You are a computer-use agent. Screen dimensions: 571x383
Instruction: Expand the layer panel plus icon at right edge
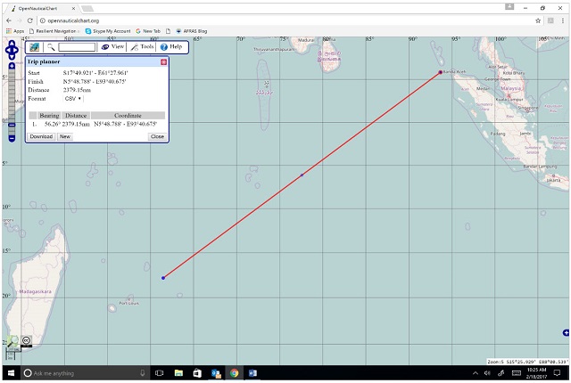coord(566,332)
